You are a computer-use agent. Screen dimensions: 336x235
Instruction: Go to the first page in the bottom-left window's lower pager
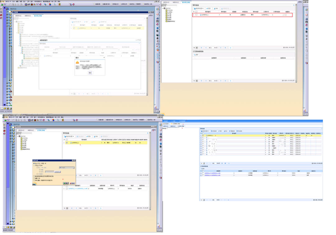(x=72, y=208)
